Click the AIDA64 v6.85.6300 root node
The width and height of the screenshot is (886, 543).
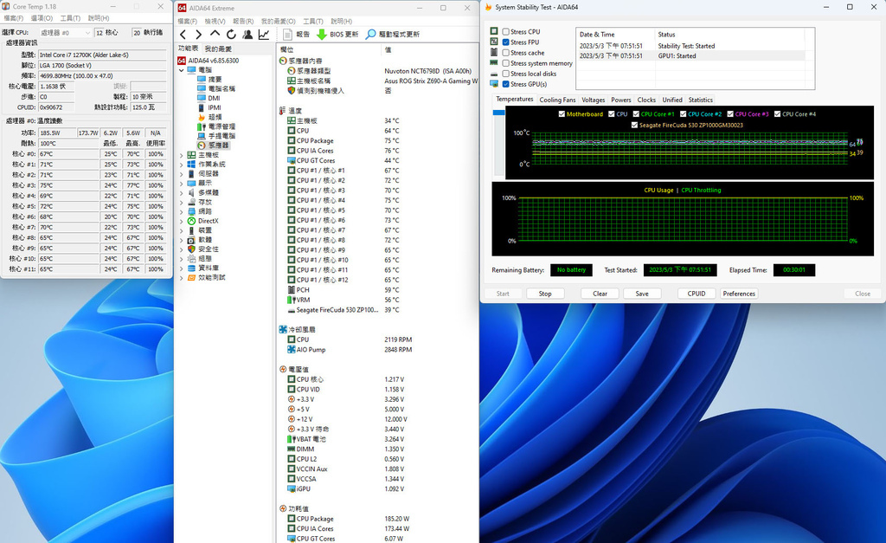point(214,61)
